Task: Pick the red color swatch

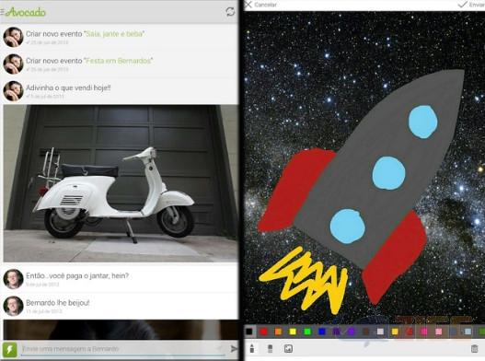Action: 263,332
